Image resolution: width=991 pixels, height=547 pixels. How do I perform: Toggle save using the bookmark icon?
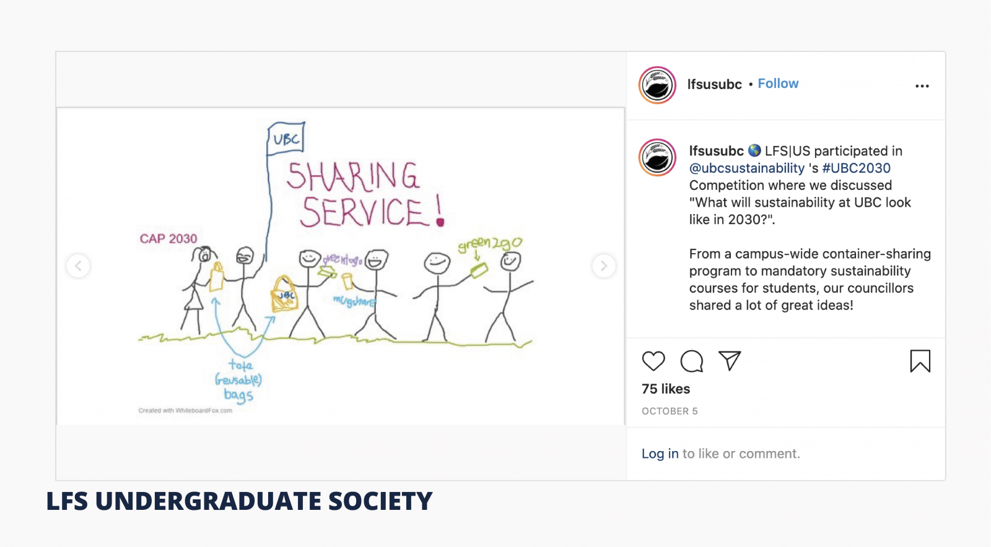[x=920, y=361]
